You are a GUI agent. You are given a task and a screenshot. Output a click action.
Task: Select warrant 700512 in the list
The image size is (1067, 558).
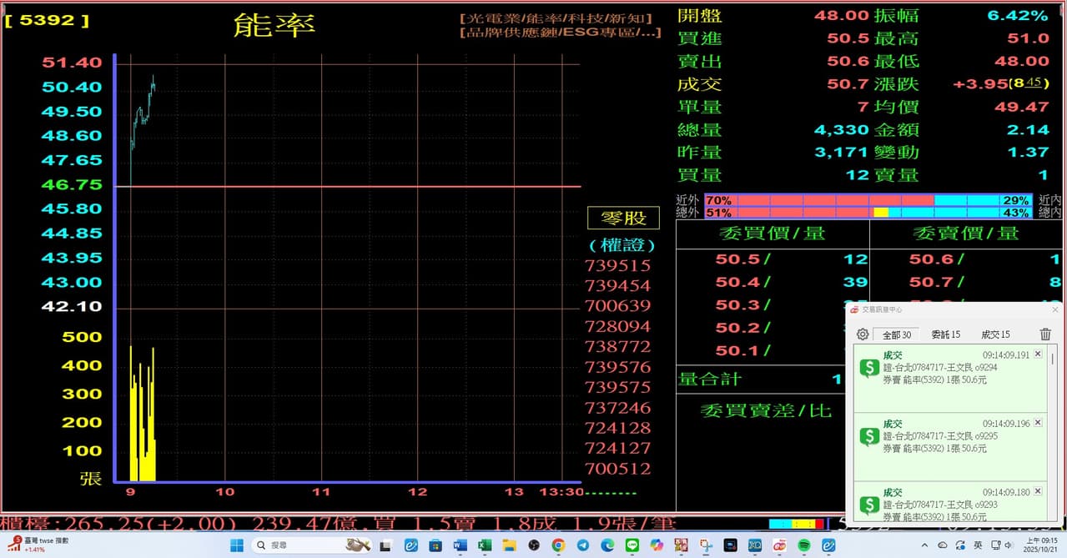click(x=618, y=469)
